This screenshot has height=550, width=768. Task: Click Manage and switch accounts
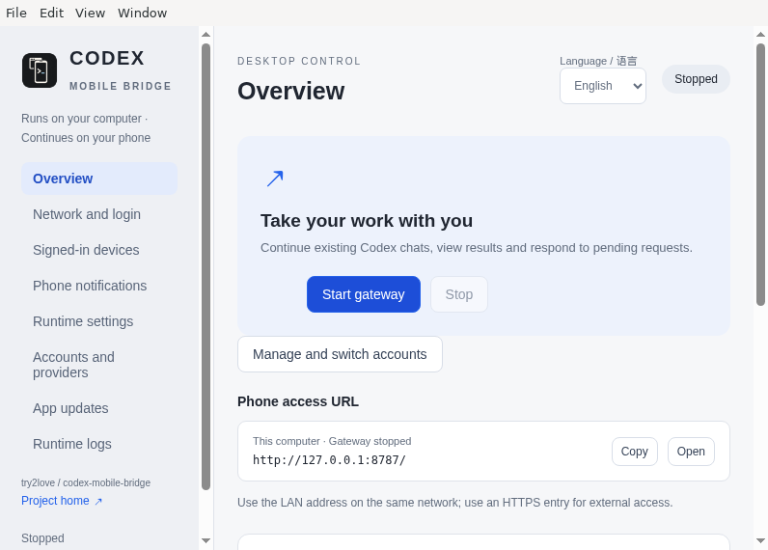click(x=340, y=354)
